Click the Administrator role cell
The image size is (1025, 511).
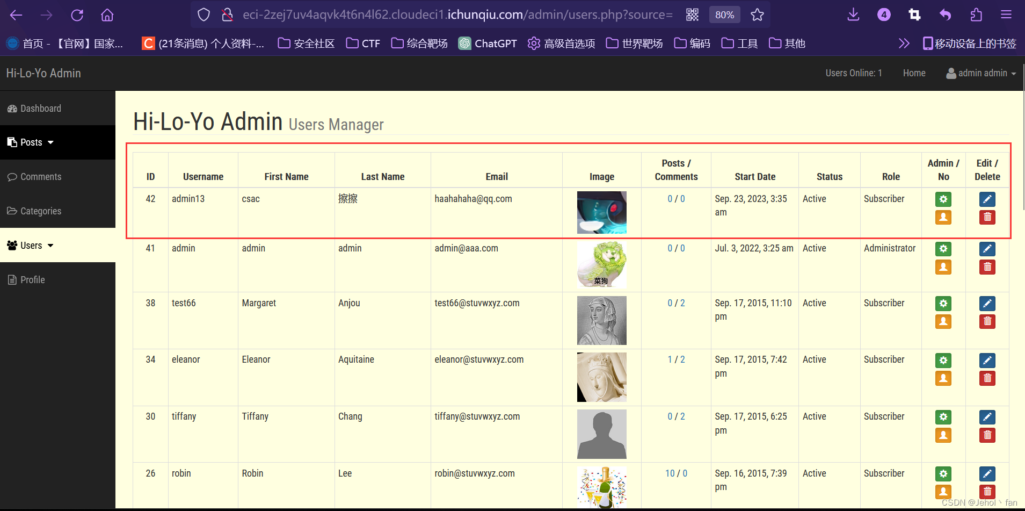pos(889,248)
